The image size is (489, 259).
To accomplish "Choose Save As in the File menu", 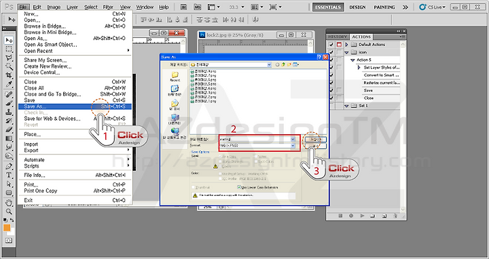I will (x=75, y=106).
